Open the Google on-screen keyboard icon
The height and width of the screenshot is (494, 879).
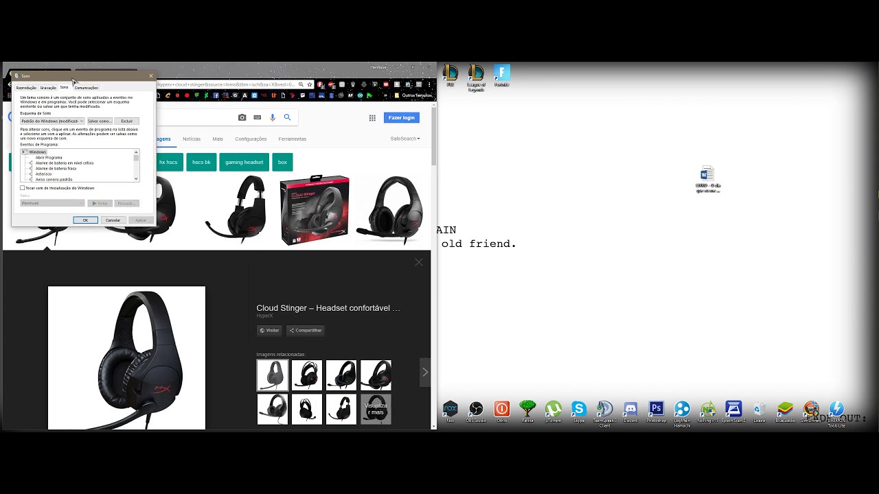pyautogui.click(x=258, y=117)
